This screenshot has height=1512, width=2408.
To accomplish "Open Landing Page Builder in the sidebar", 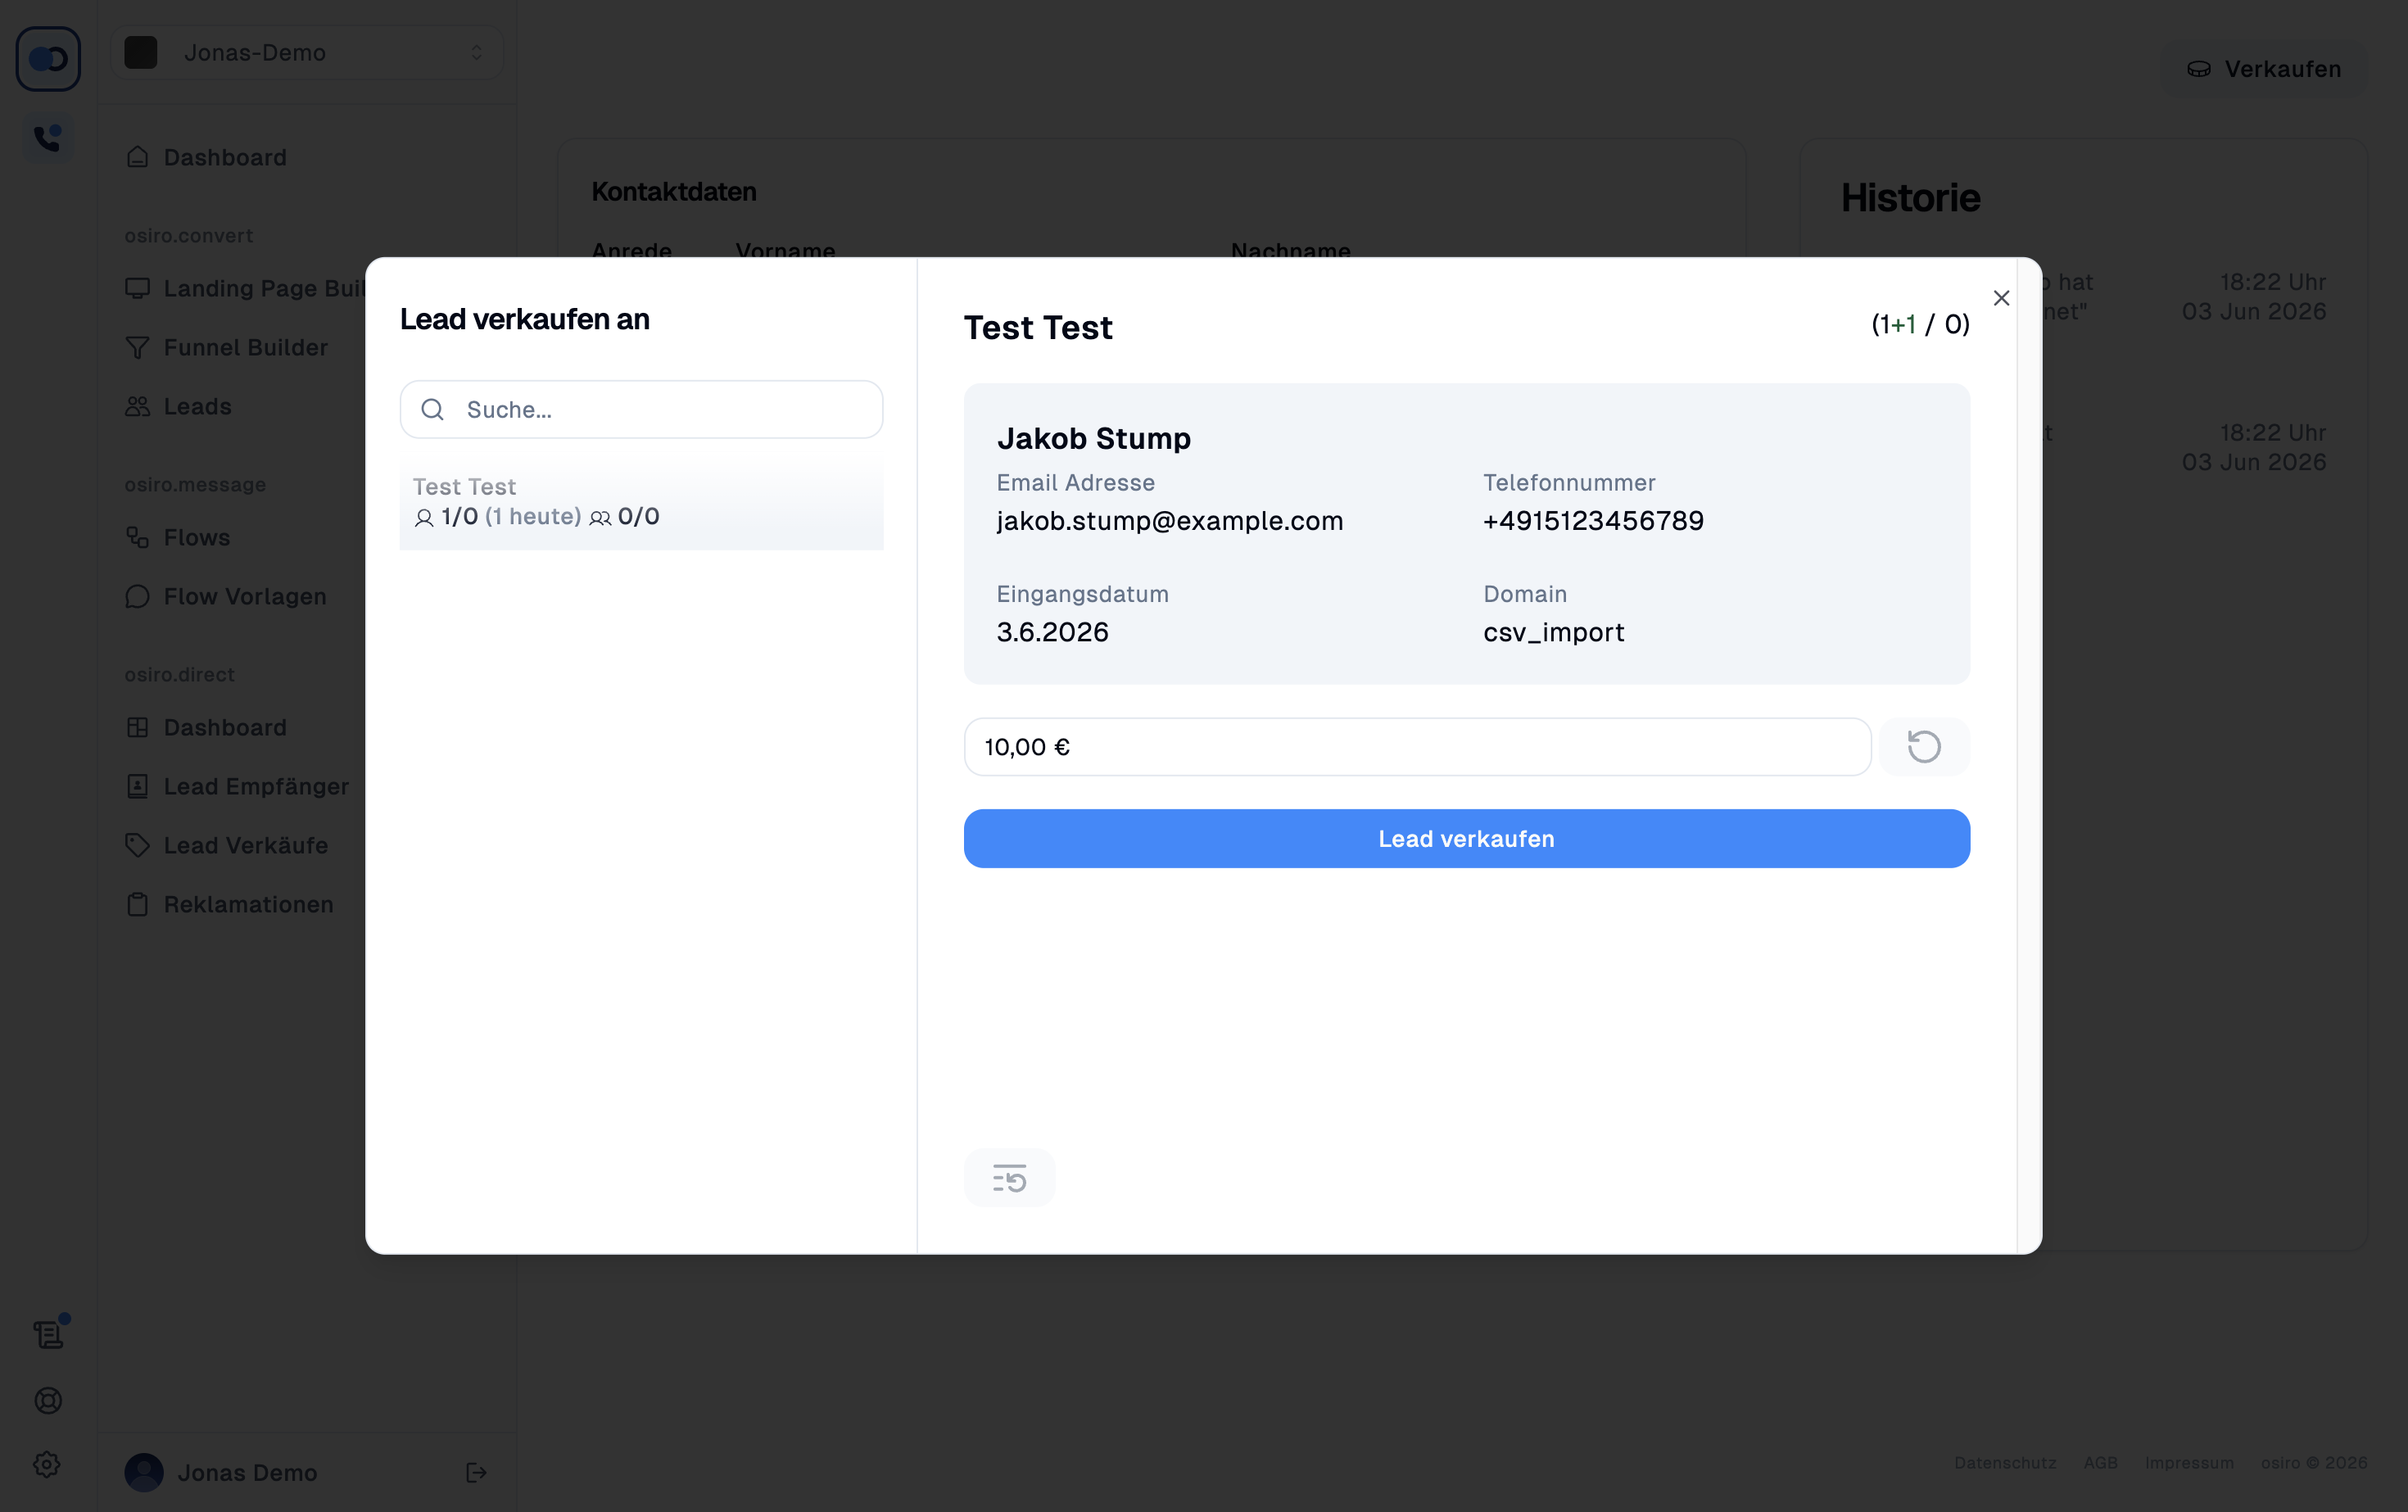I will [245, 288].
